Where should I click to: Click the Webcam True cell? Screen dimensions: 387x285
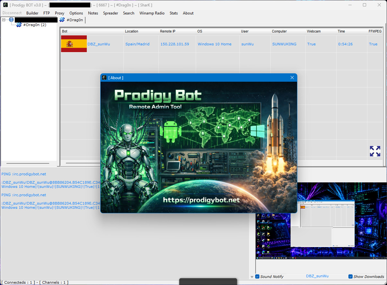(x=311, y=44)
